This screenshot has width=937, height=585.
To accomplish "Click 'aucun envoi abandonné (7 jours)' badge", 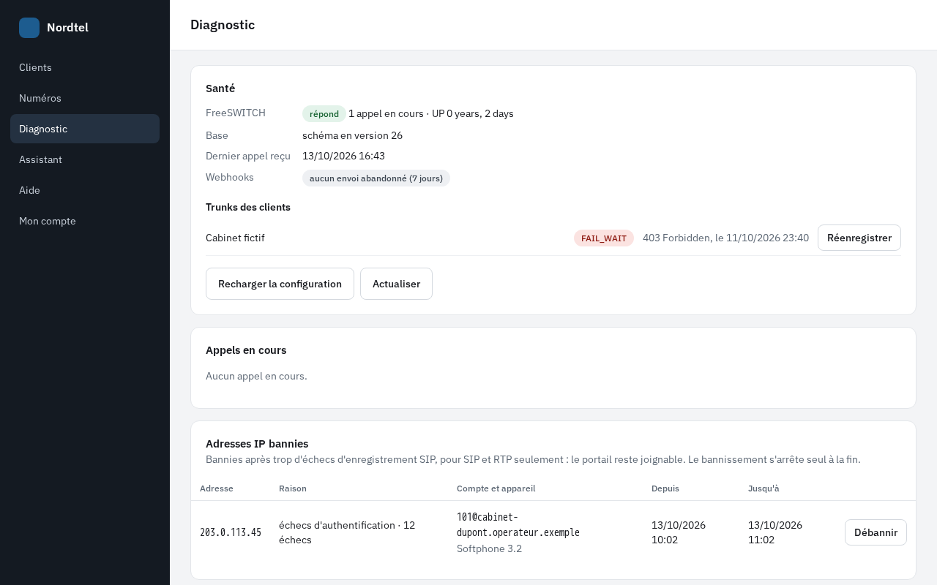I will pos(376,178).
